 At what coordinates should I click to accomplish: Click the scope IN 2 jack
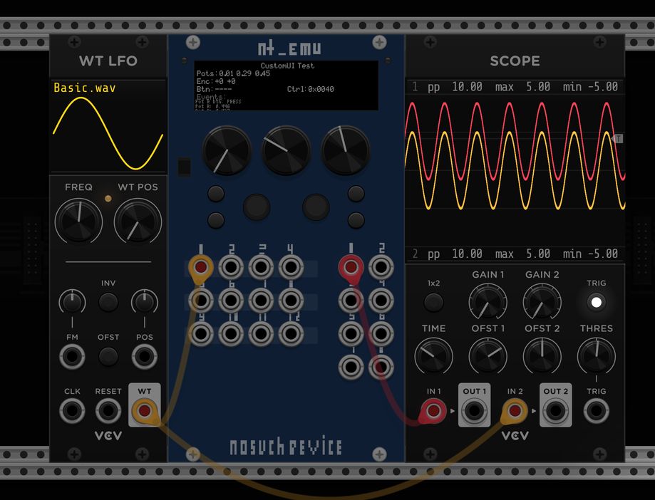(x=515, y=411)
